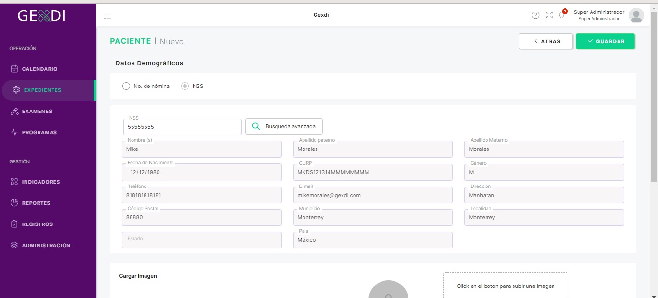Click the País field showing México
Image resolution: width=658 pixels, height=298 pixels.
(373, 240)
